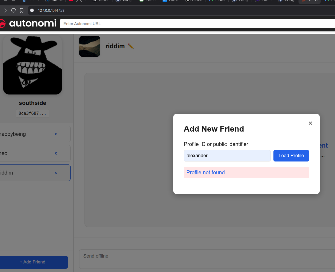
Task: Click the pencil edit icon next to riddim
Action: coord(131,46)
